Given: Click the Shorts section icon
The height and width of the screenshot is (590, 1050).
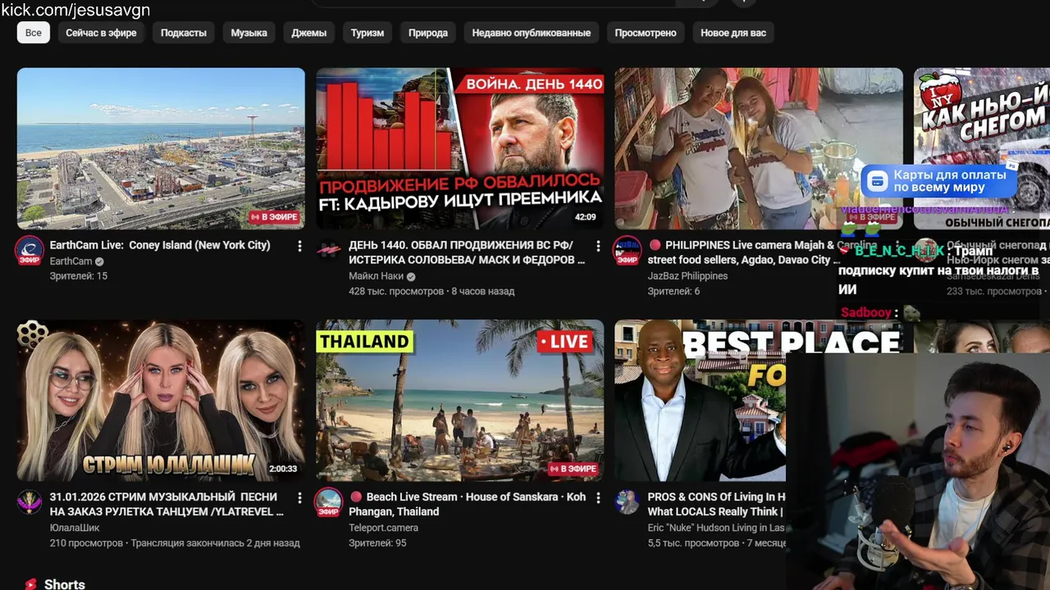Looking at the screenshot, I should 30,584.
